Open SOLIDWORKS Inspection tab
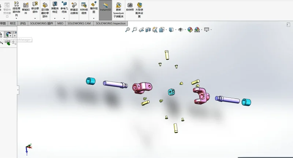Viewport: 293px width, 158px height. point(111,23)
